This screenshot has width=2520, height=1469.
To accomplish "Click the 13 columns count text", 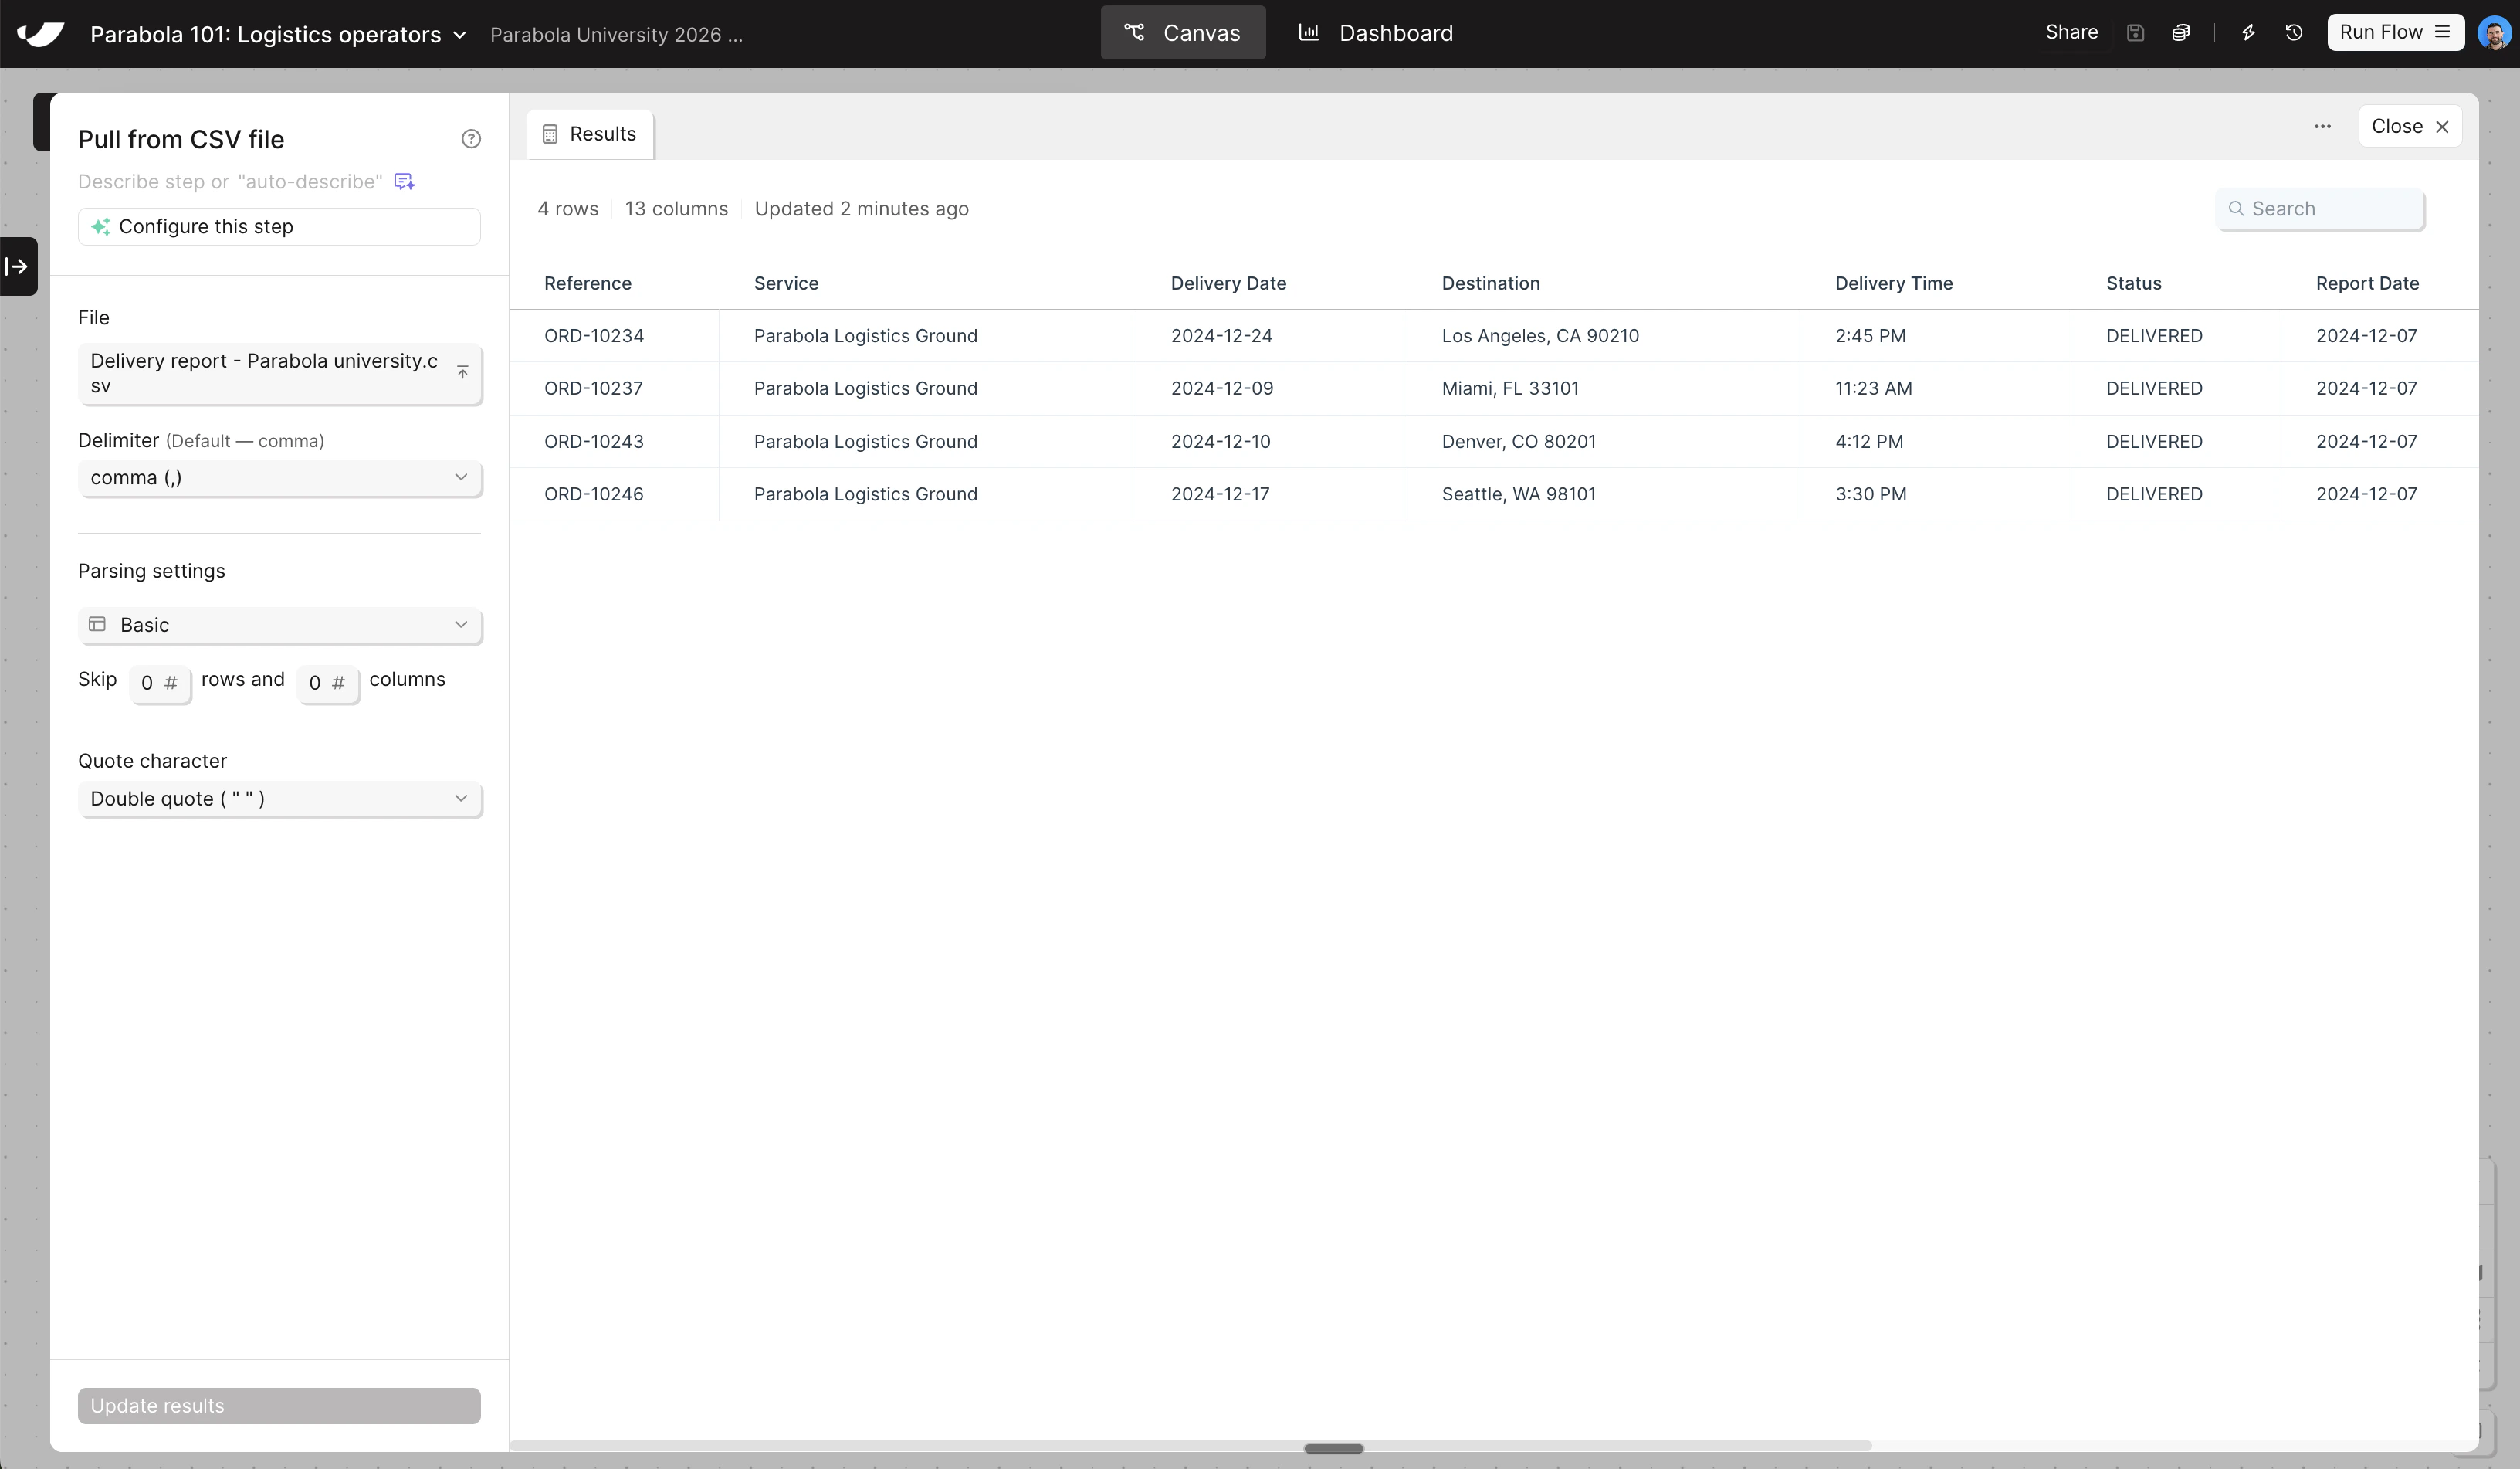I will [676, 209].
